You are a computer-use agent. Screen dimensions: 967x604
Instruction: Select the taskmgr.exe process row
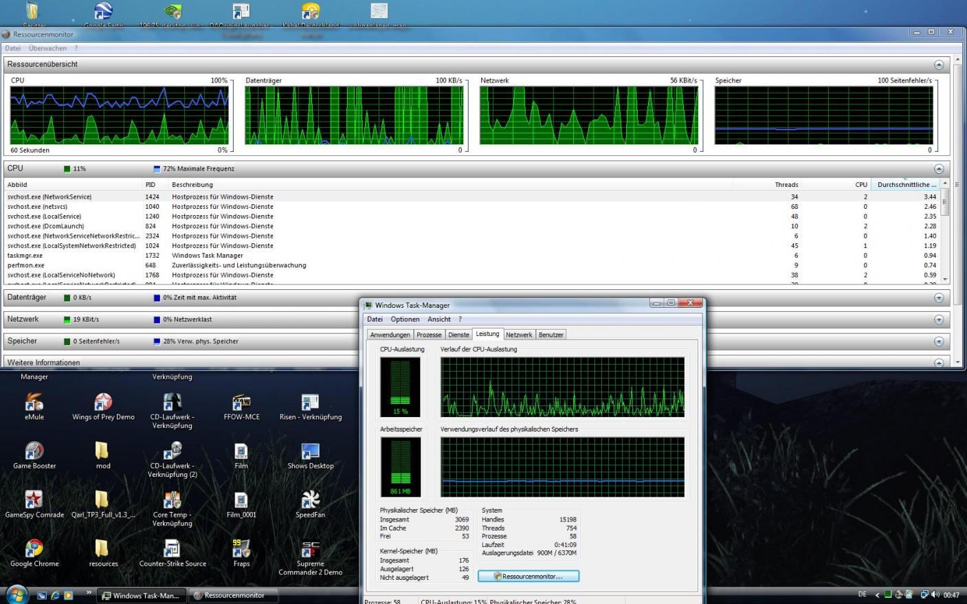coord(471,256)
